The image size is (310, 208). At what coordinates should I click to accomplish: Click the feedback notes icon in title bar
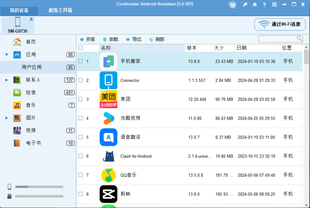point(274,5)
